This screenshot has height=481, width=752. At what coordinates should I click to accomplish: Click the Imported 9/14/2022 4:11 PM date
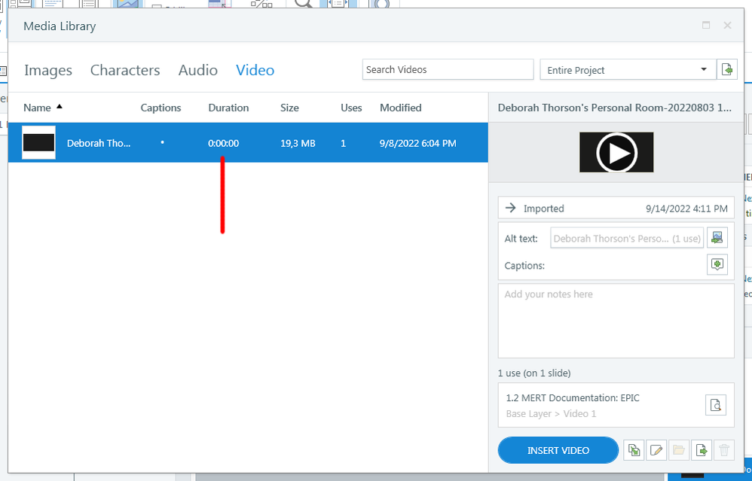(x=686, y=209)
